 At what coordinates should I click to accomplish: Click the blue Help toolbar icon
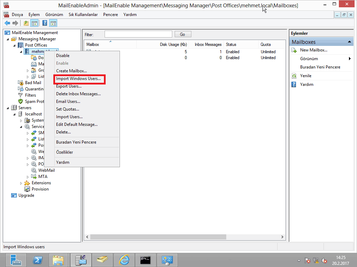[x=45, y=23]
